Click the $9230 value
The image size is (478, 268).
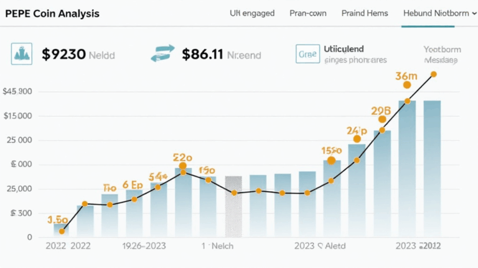(63, 54)
